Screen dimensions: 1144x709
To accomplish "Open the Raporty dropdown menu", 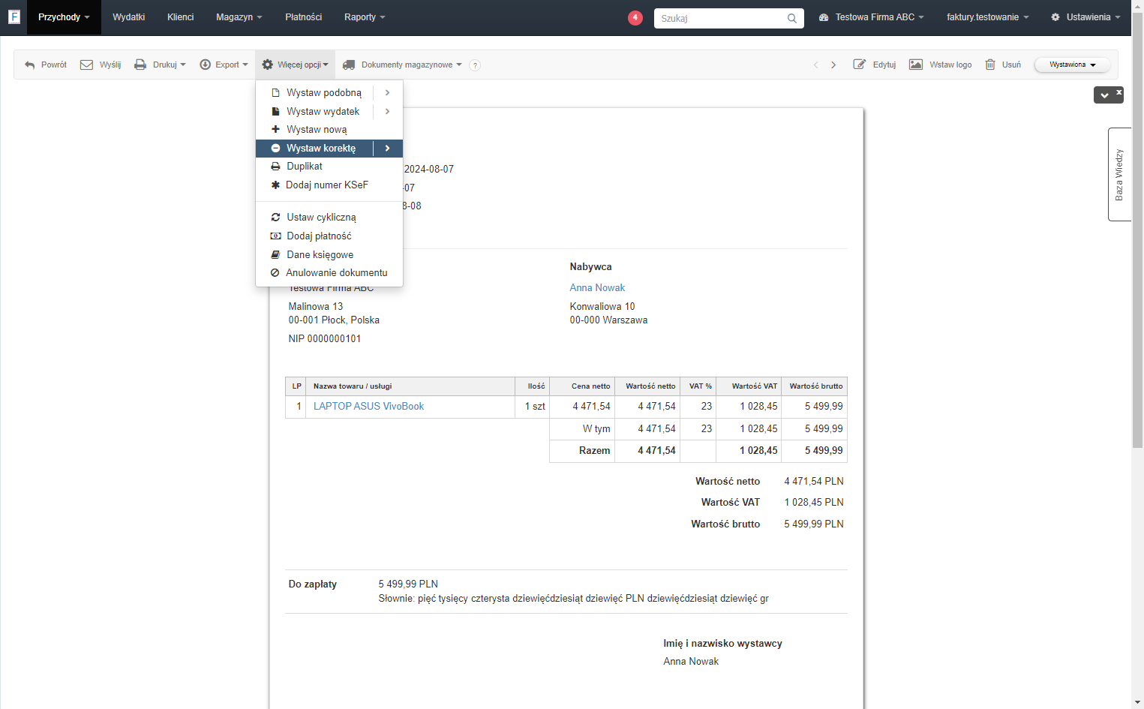I will (365, 17).
